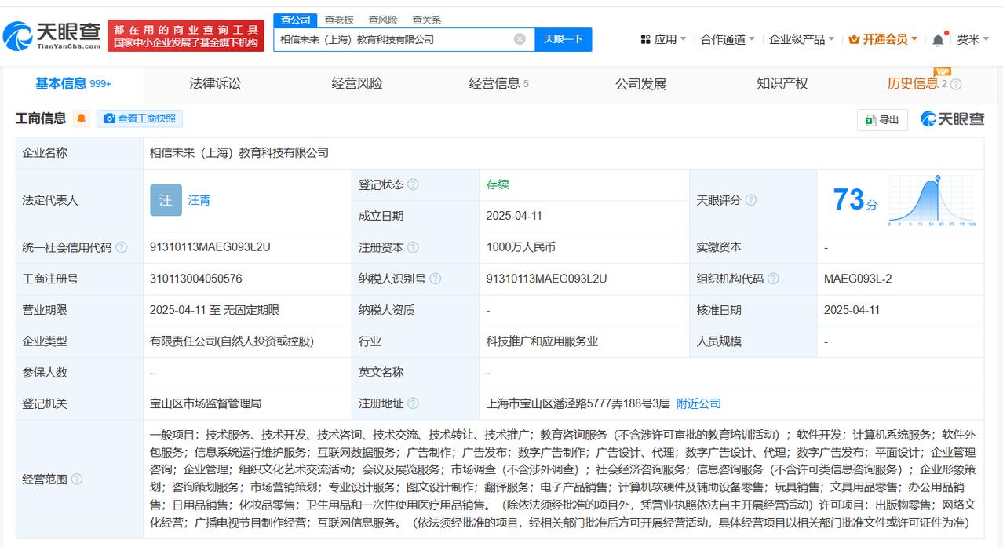Click the company name search input field
1003x547 pixels.
tap(392, 39)
